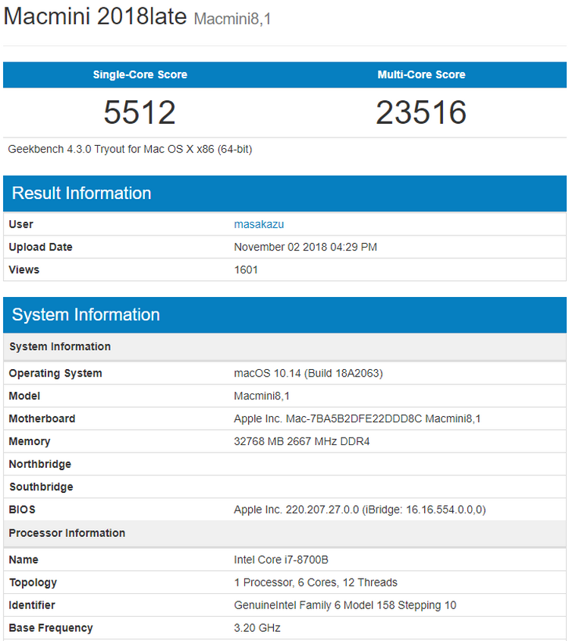569x641 pixels.
Task: Select the macOS 10.14 (Build 18A2063) value
Action: (308, 373)
